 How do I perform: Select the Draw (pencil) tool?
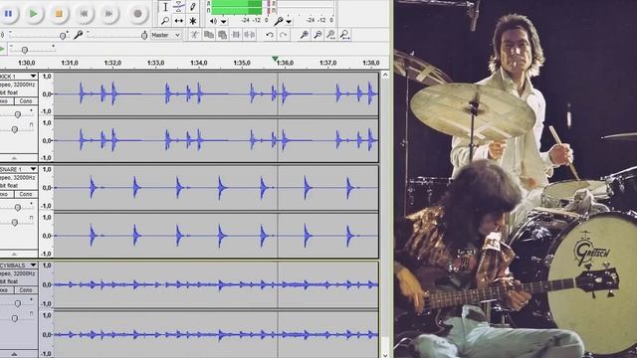192,7
